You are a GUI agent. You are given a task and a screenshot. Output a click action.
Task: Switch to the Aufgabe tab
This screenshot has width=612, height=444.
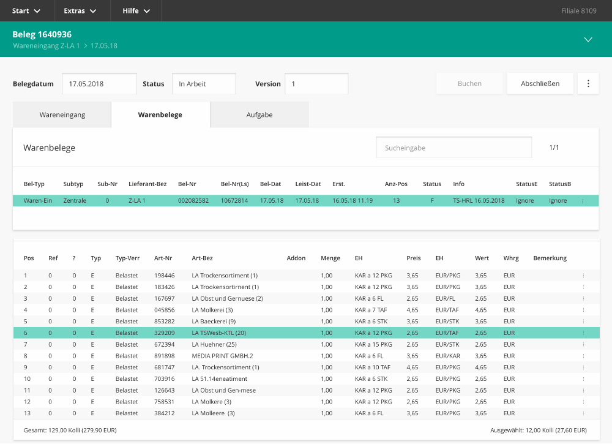tap(259, 115)
